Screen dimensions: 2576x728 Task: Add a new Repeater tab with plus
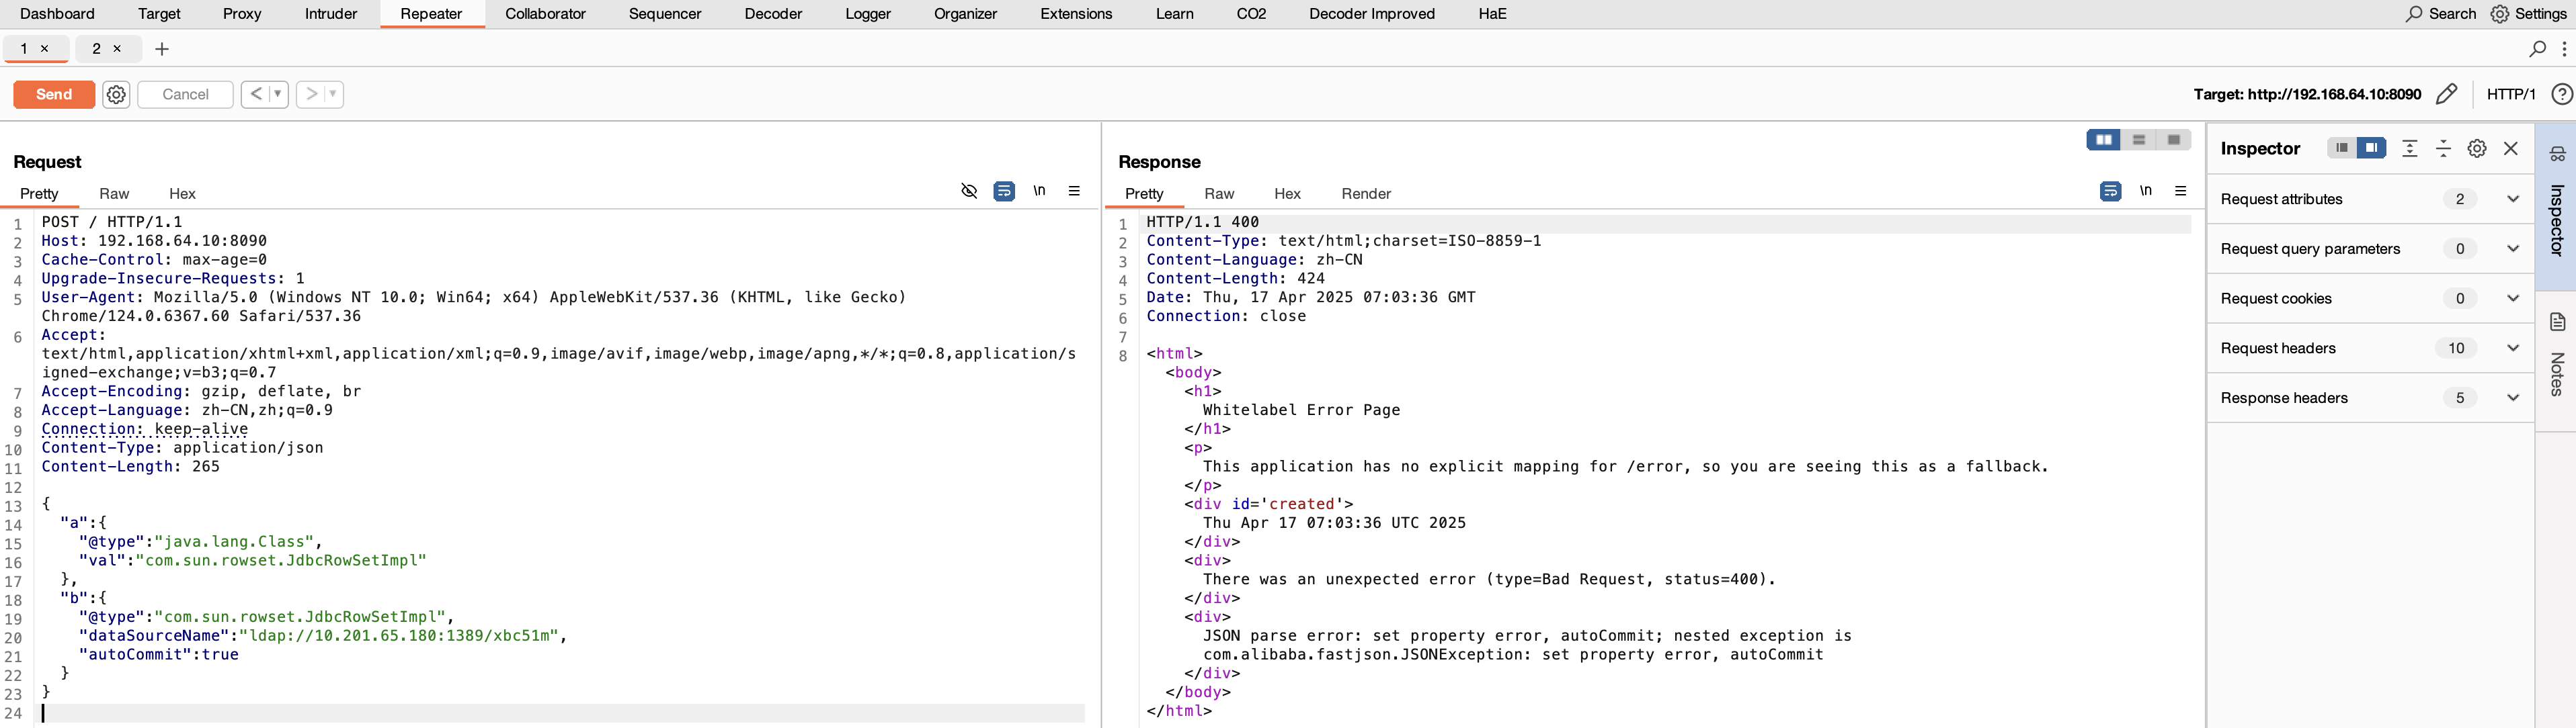click(162, 48)
